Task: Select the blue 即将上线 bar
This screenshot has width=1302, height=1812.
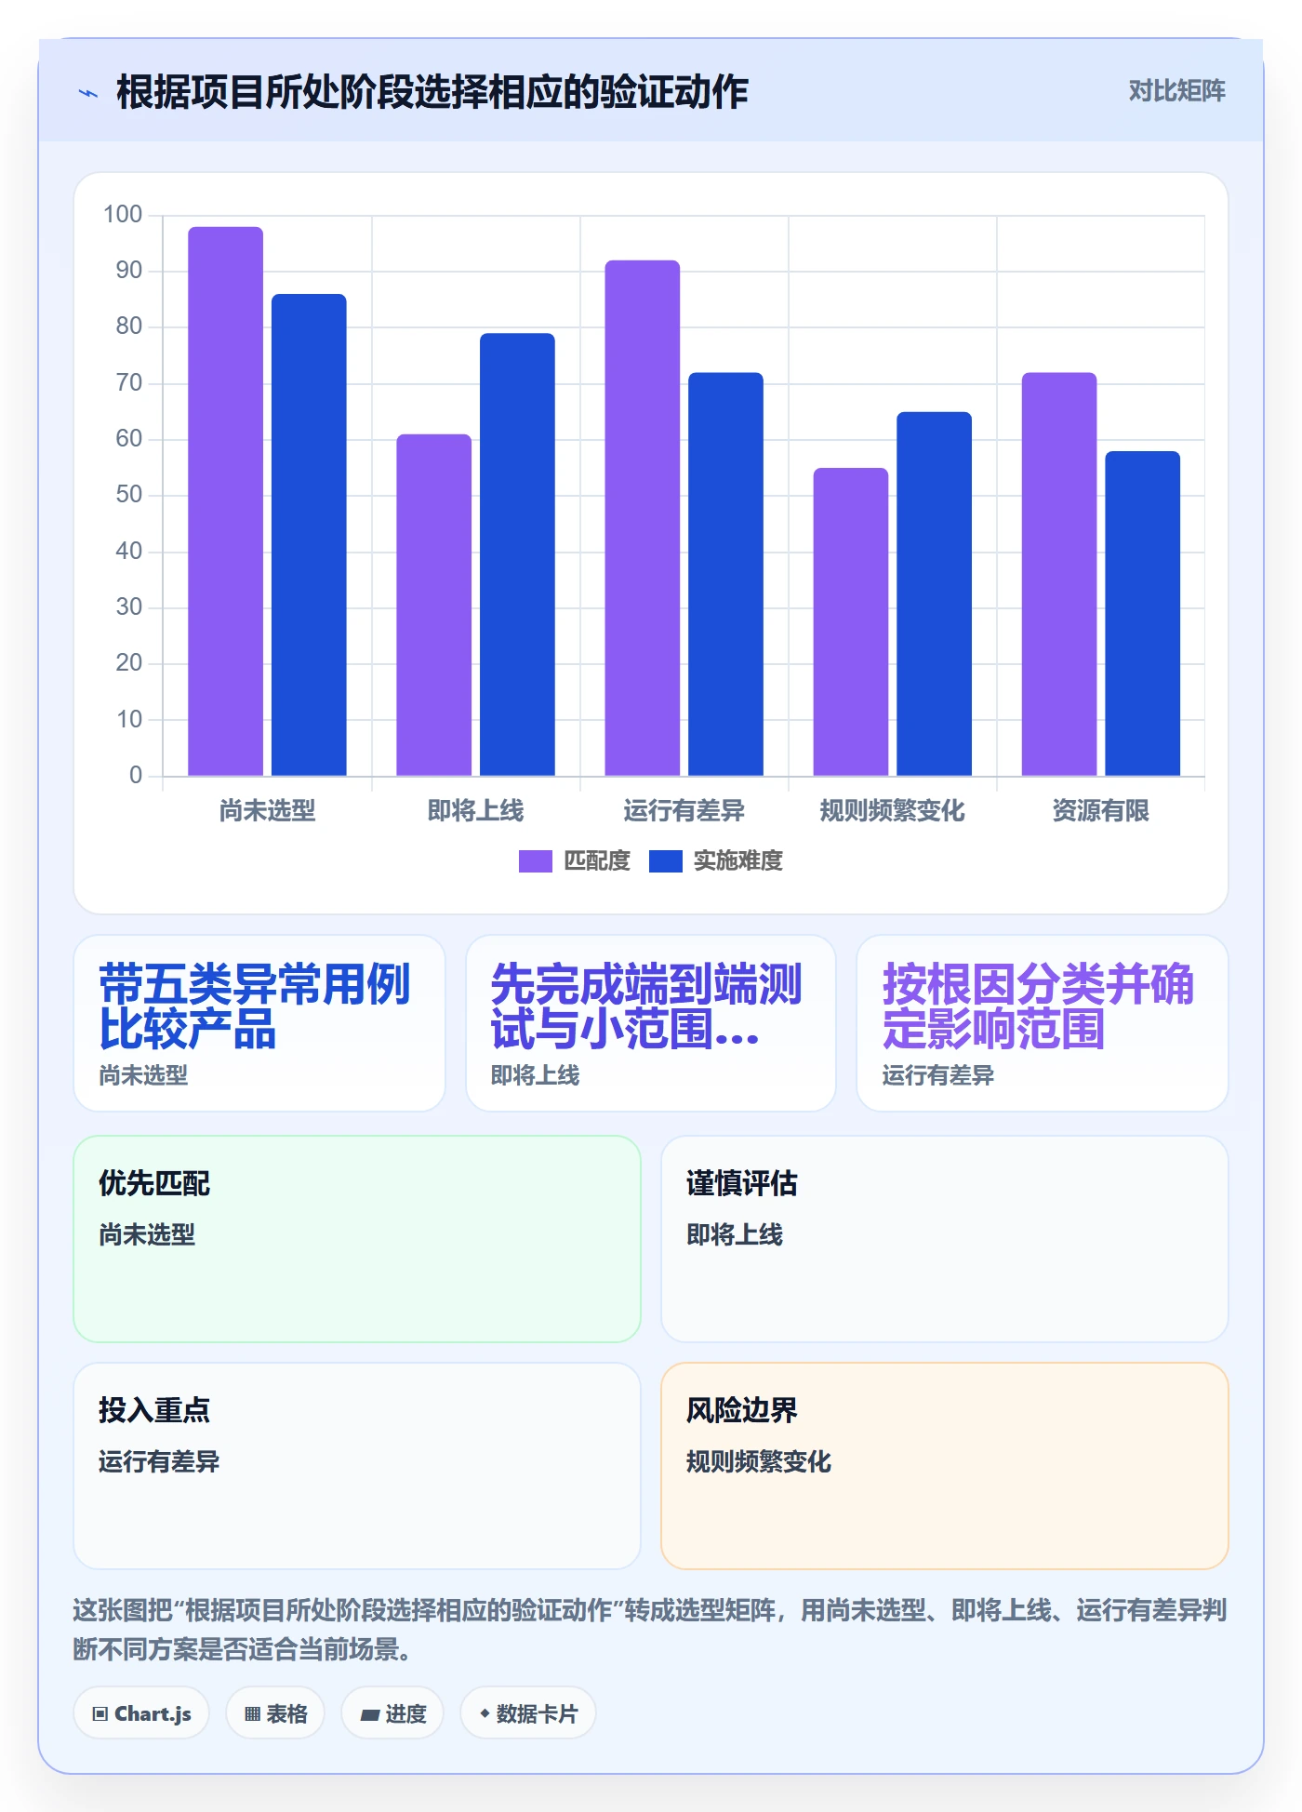Action: coord(517,554)
